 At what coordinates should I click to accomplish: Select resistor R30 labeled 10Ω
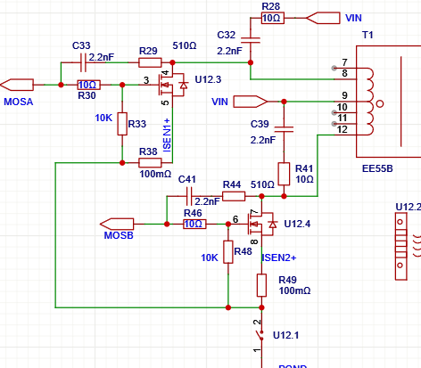tap(88, 85)
